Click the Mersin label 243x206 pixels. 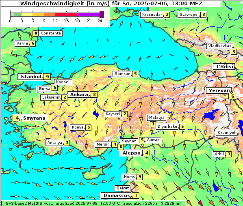[103, 144]
